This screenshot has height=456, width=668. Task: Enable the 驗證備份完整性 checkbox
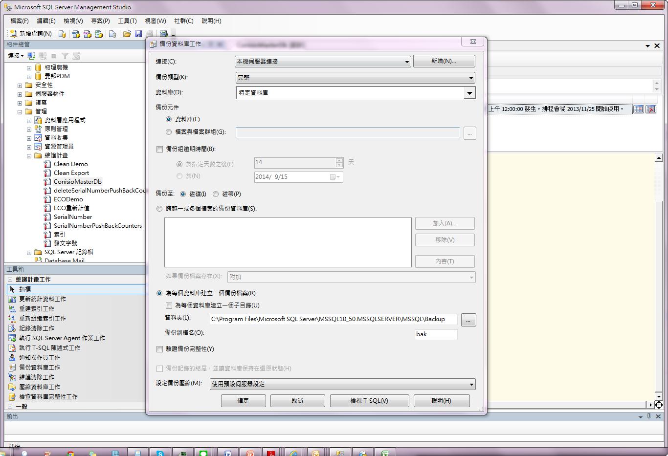(x=159, y=349)
